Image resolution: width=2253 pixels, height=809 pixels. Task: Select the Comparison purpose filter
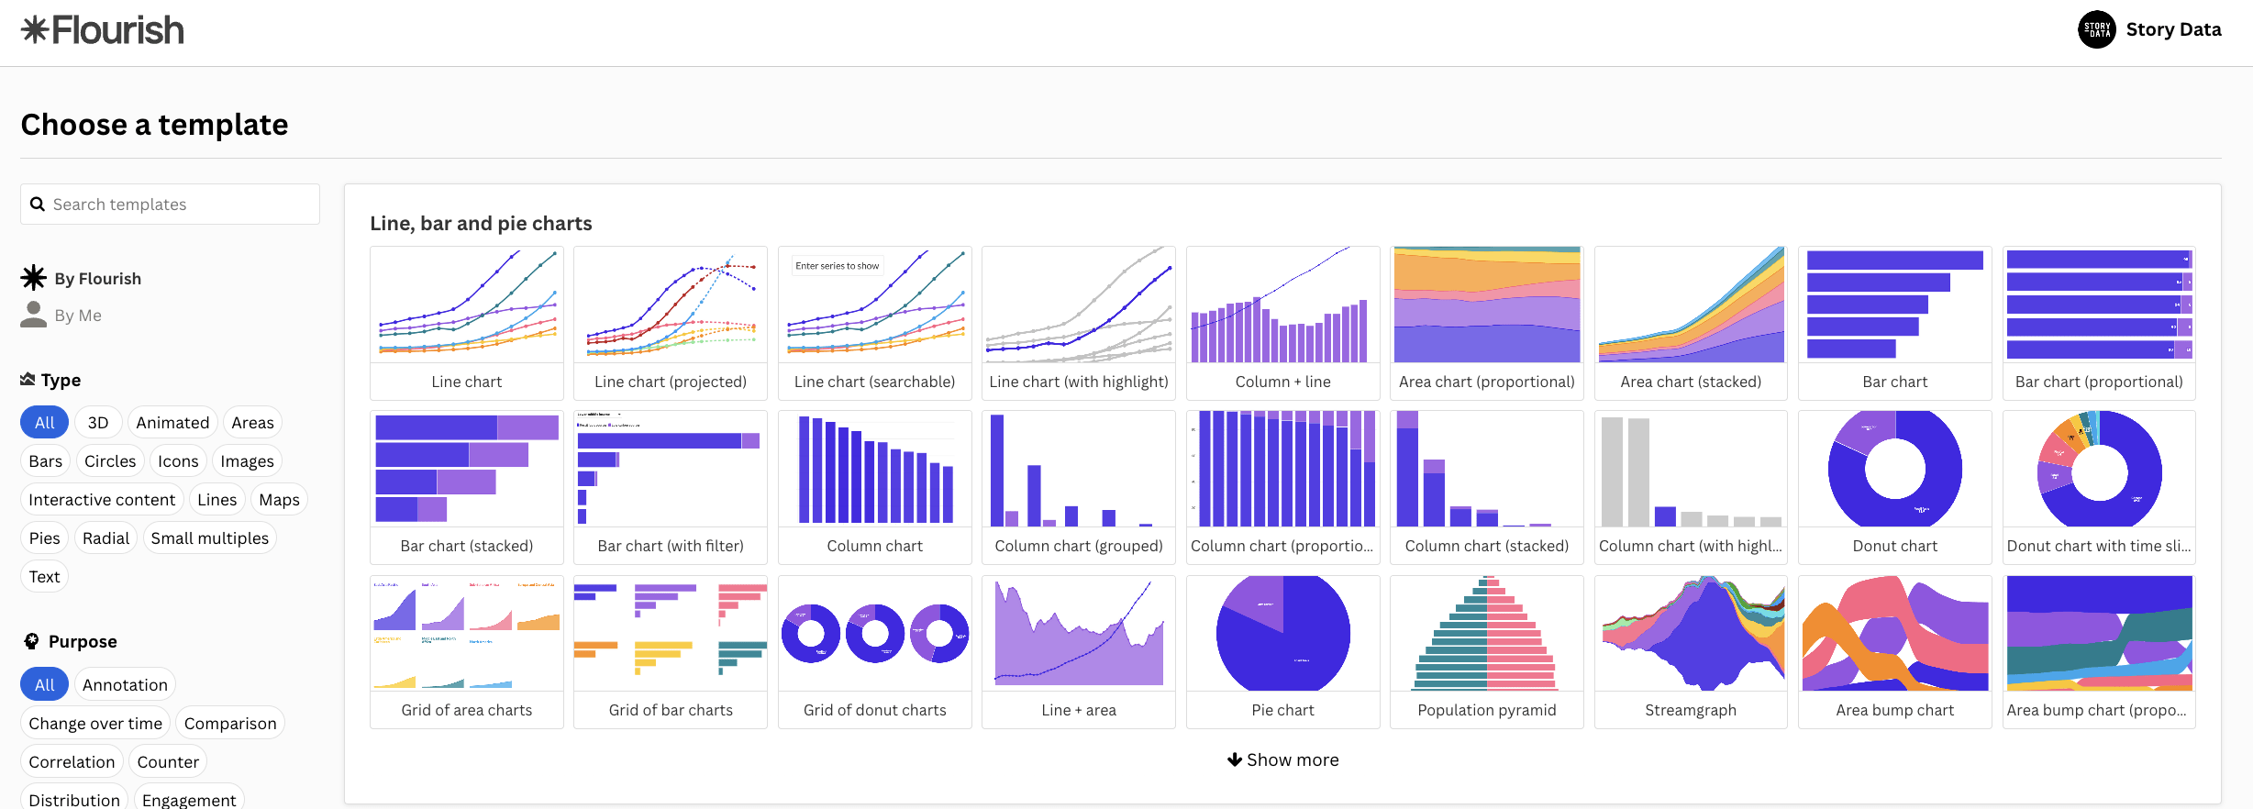[230, 724]
